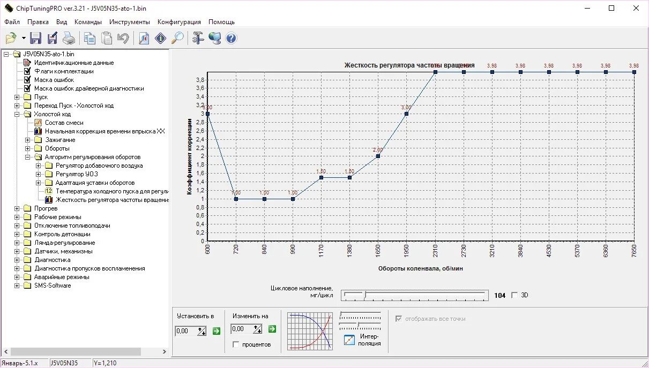Open the Помощь menu
The width and height of the screenshot is (649, 368).
221,22
